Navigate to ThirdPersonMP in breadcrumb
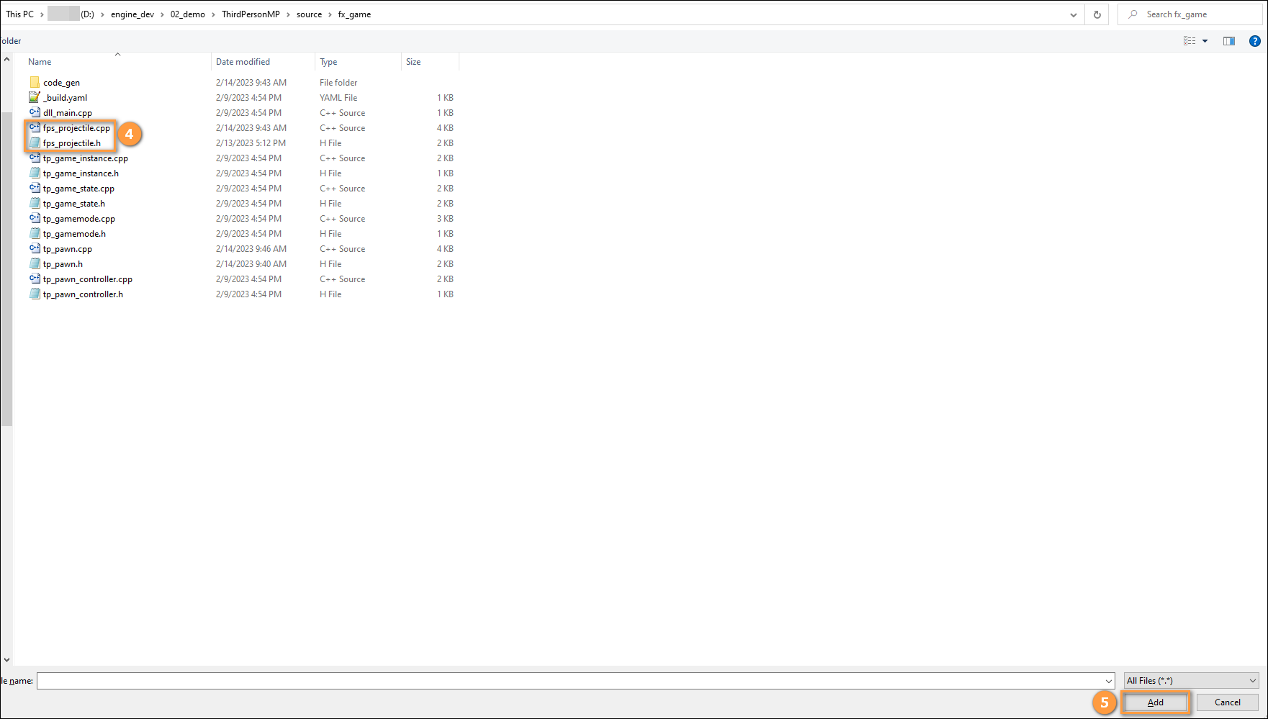The height and width of the screenshot is (719, 1268). [251, 14]
